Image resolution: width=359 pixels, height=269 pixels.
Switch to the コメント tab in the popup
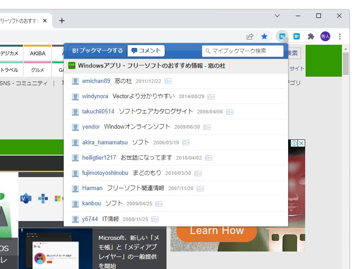[146, 50]
